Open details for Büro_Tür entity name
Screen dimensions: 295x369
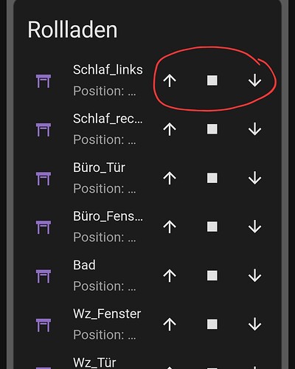tap(99, 168)
